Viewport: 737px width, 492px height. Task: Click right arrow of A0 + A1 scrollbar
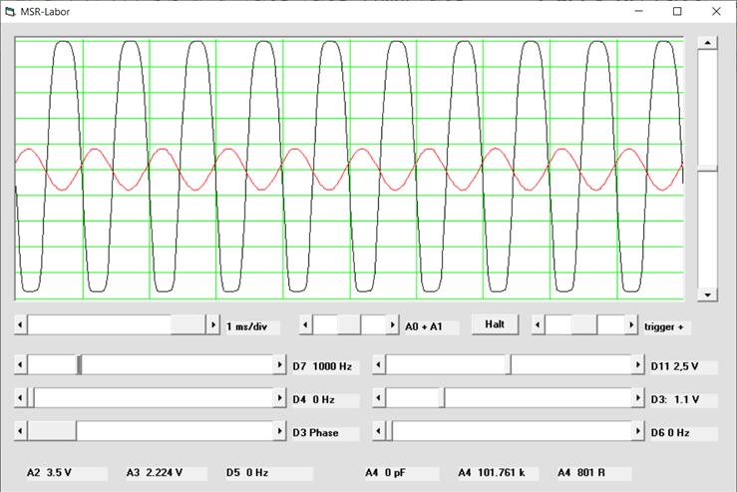pyautogui.click(x=393, y=325)
